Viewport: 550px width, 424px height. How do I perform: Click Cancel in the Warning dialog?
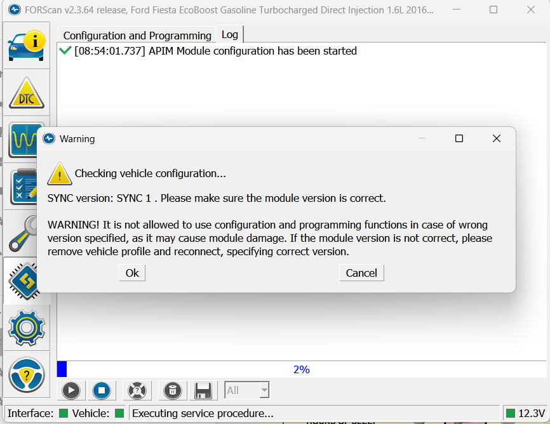tap(361, 273)
